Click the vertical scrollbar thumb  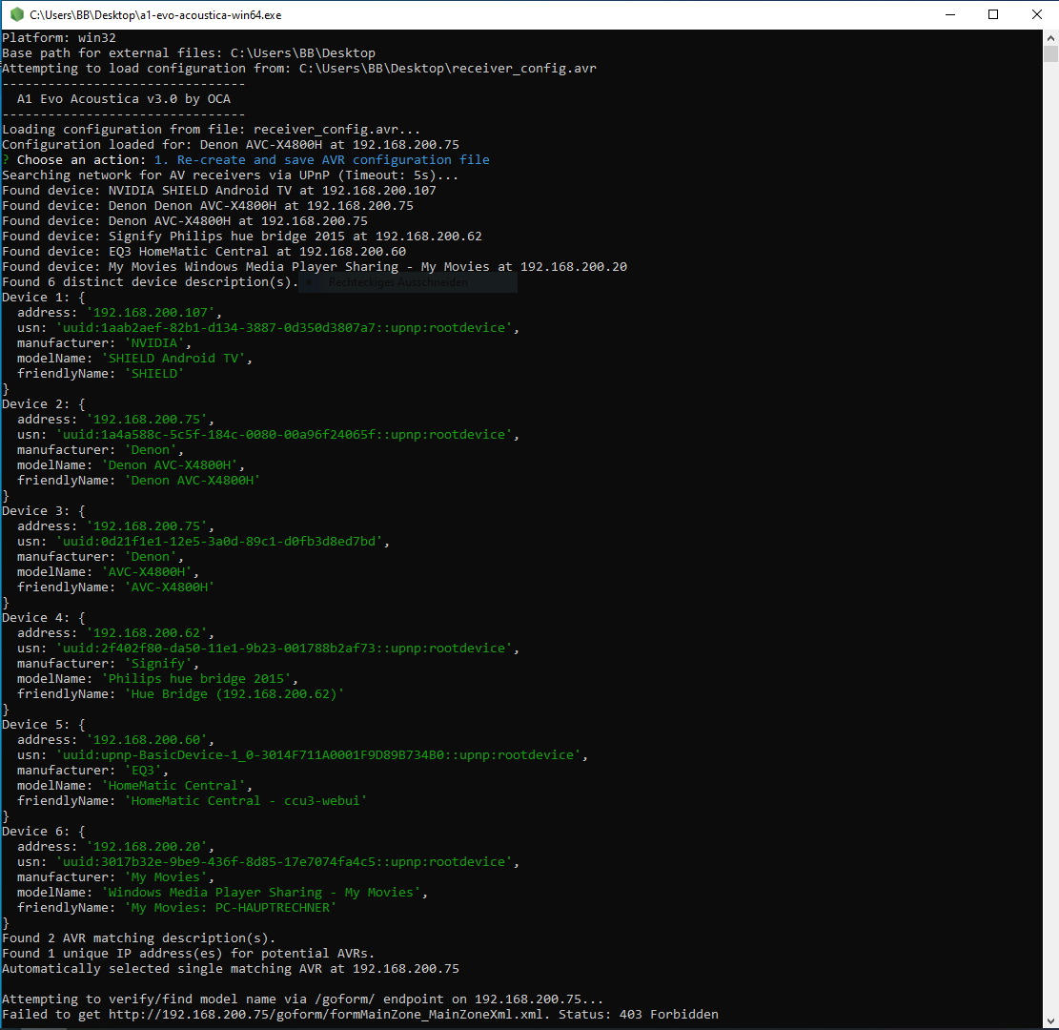pos(1050,53)
